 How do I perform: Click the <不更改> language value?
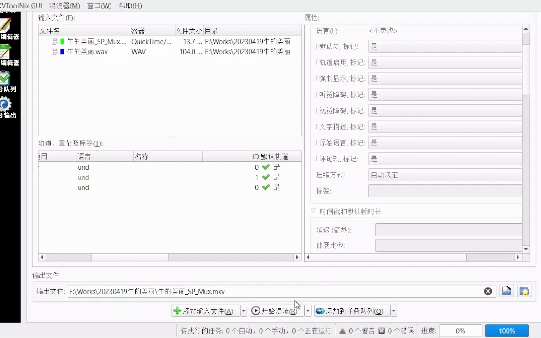pyautogui.click(x=383, y=31)
